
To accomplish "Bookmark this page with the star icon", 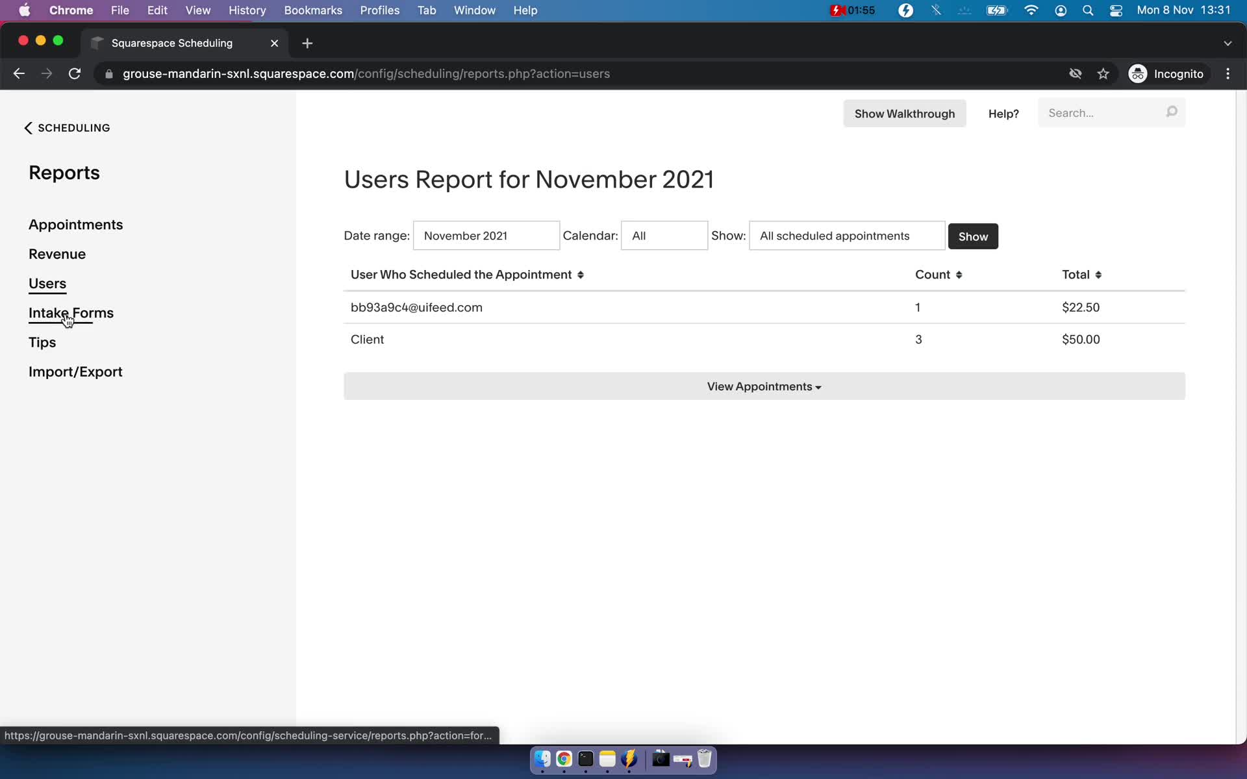I will pyautogui.click(x=1103, y=74).
